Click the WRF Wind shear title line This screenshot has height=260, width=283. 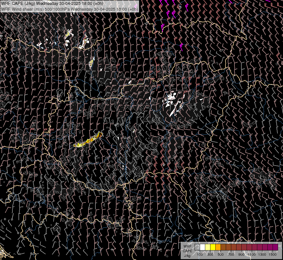(x=69, y=9)
